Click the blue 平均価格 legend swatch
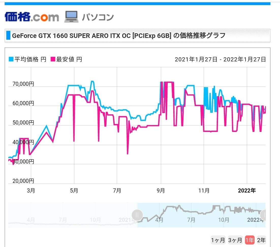 point(11,60)
